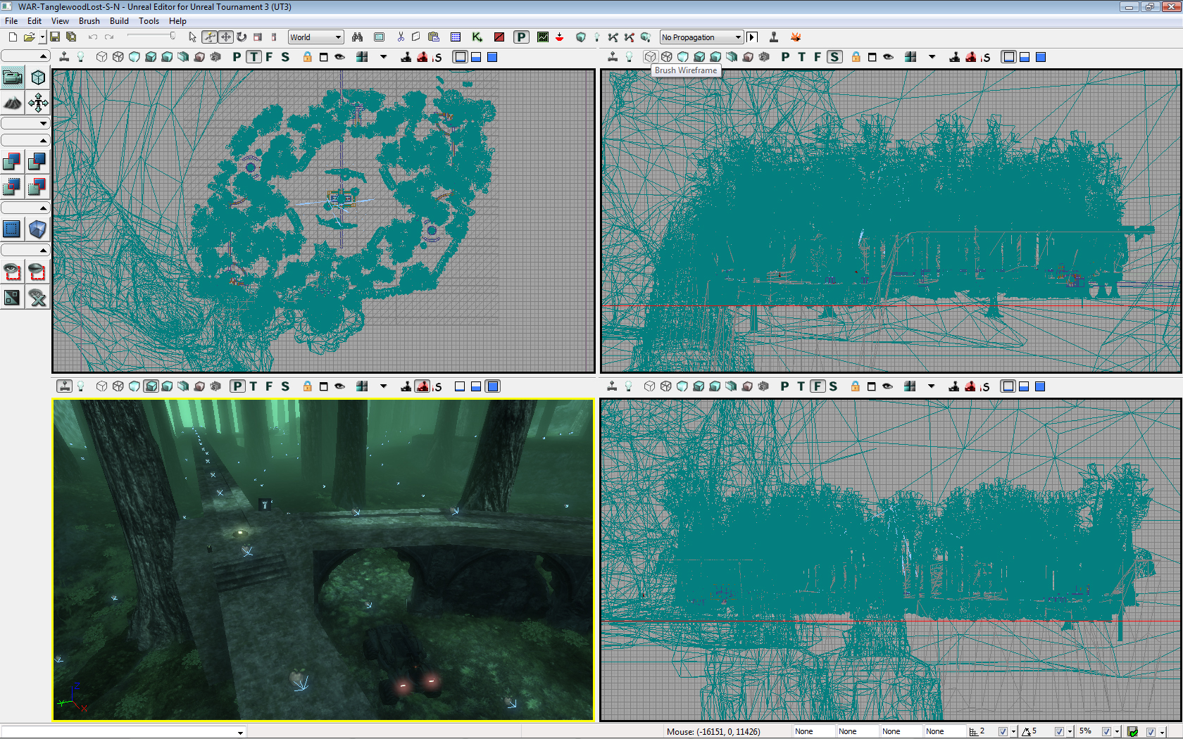The width and height of the screenshot is (1183, 739).
Task: Open Search for Actors binoculars icon
Action: (x=358, y=37)
